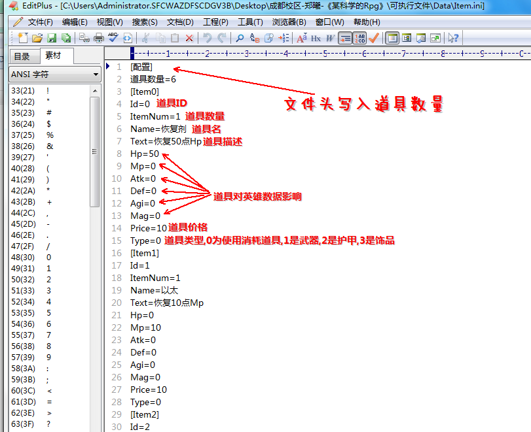Click the New document icon
The image size is (531, 432).
pyautogui.click(x=23, y=38)
